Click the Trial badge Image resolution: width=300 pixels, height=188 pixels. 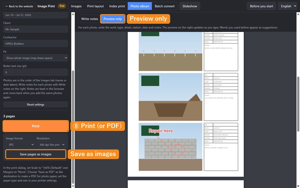(62, 6)
